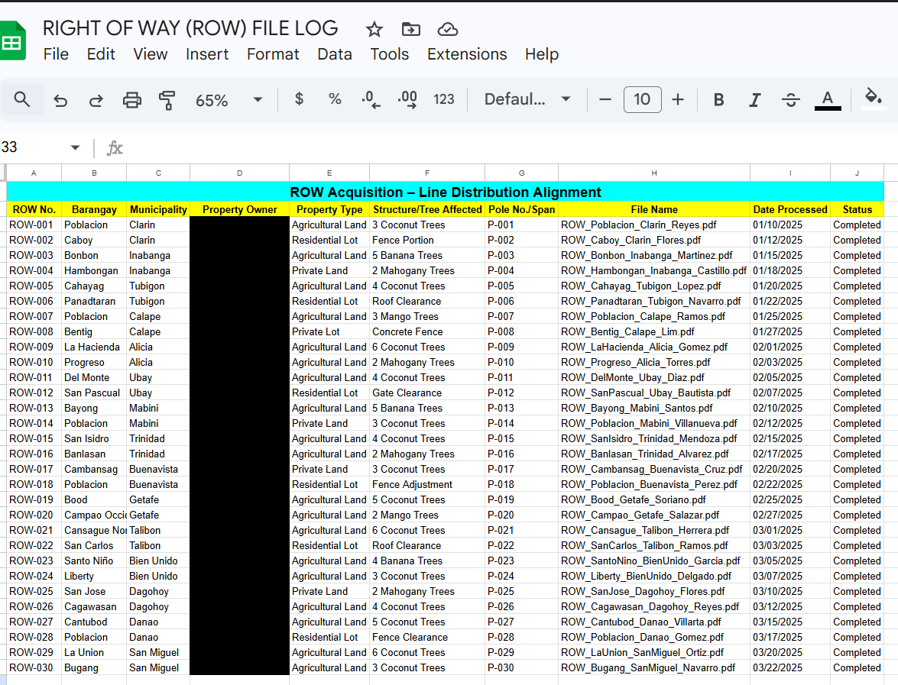This screenshot has height=685, width=898.
Task: Select column D header
Action: (239, 173)
